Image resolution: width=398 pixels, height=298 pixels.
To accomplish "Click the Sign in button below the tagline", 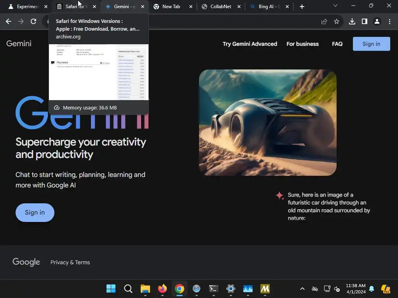I will tap(35, 213).
